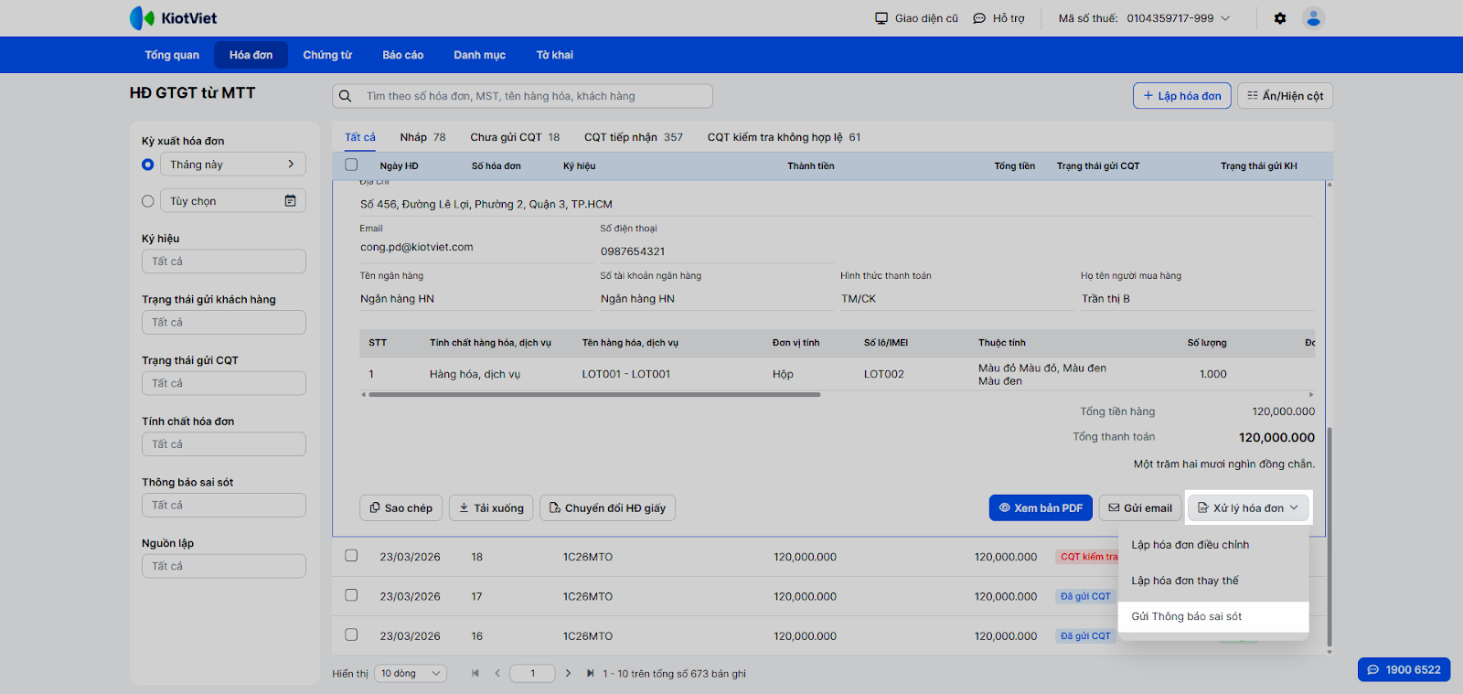Open the settings gear icon
1463x694 pixels.
pyautogui.click(x=1279, y=18)
